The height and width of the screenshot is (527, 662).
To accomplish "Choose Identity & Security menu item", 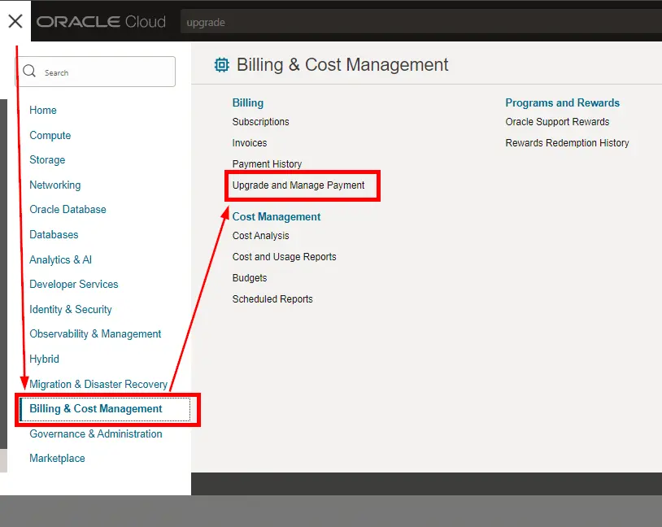I will [x=71, y=310].
